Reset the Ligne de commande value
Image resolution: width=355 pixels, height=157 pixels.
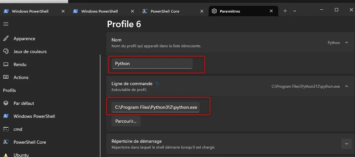coord(158,84)
